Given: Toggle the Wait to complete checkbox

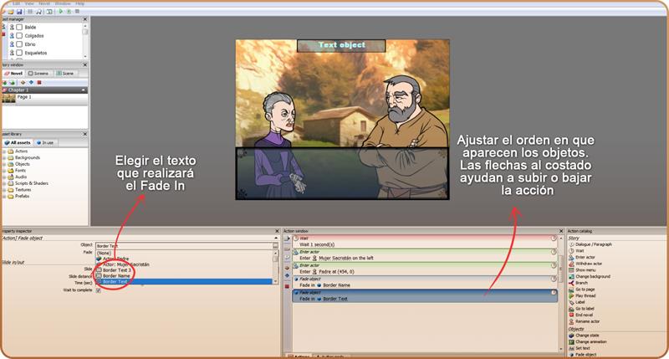Looking at the screenshot, I should click(x=99, y=290).
